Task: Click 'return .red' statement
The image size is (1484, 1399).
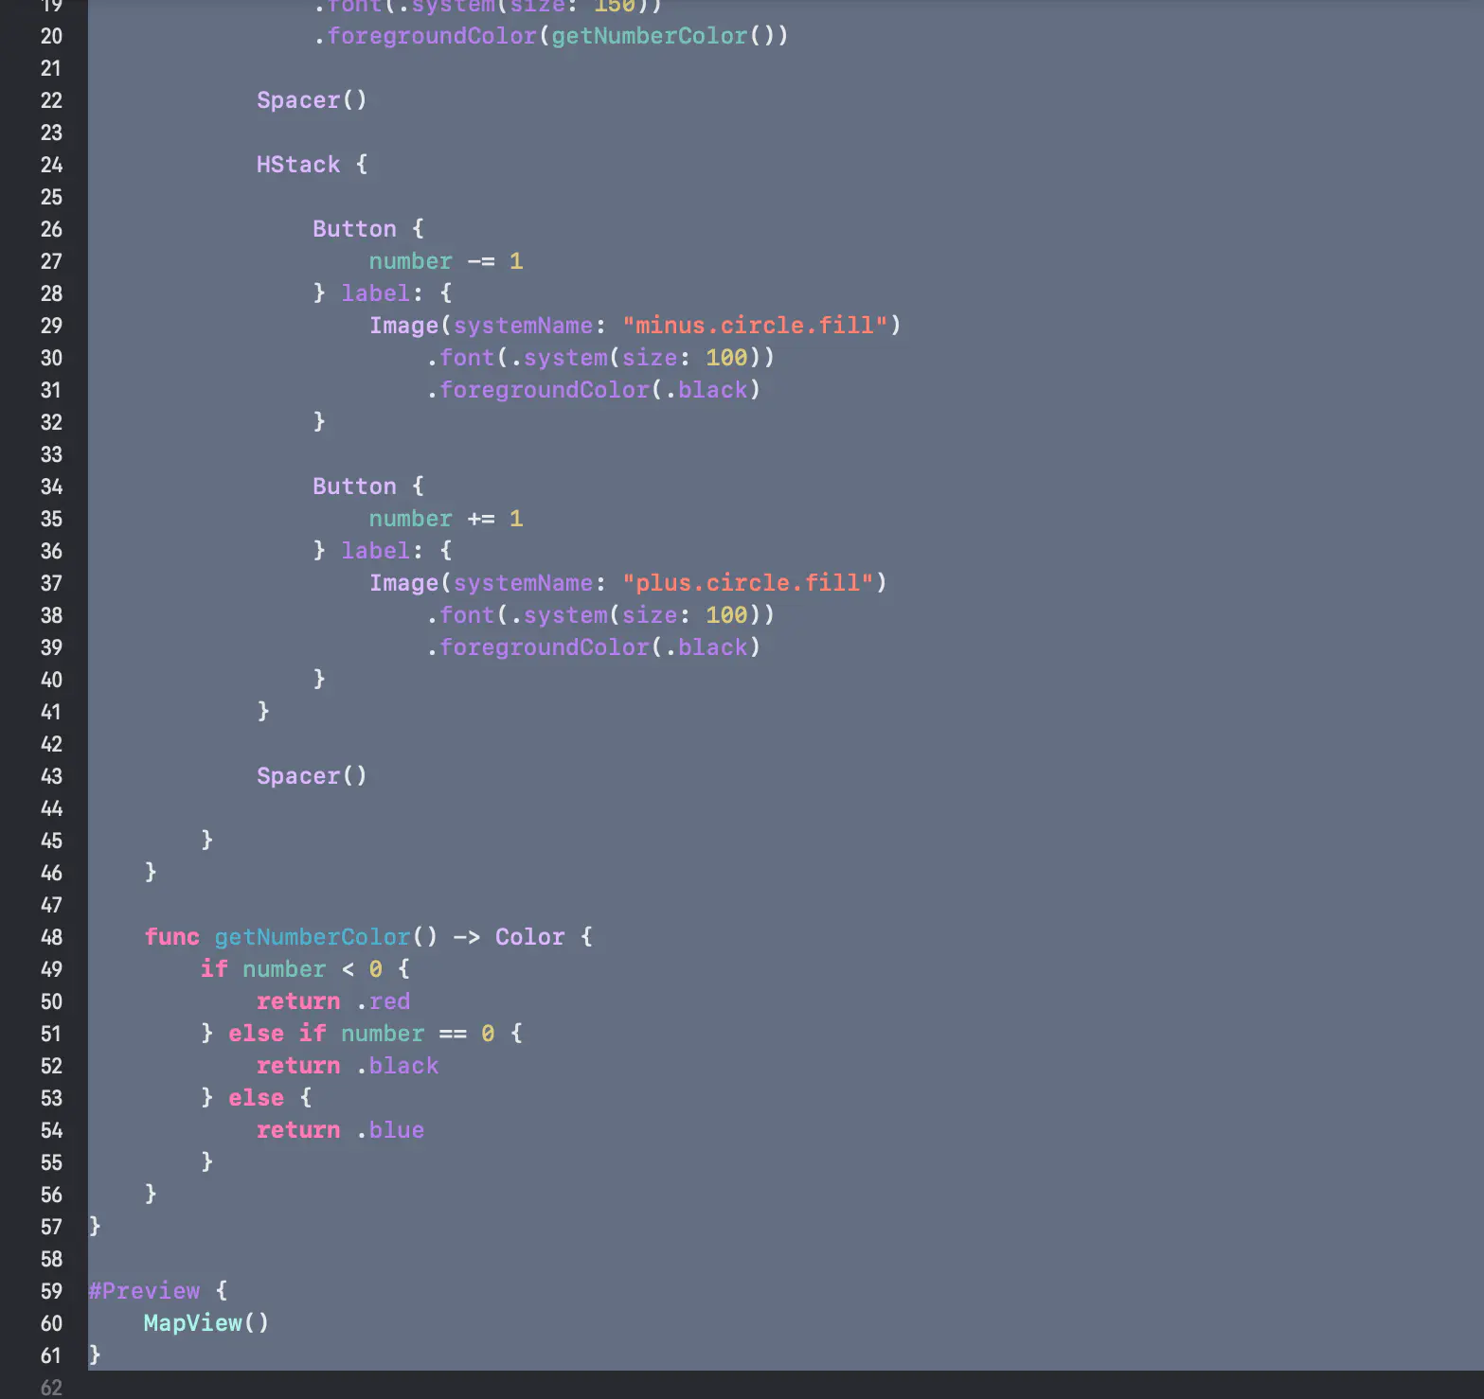Action: tap(333, 1001)
